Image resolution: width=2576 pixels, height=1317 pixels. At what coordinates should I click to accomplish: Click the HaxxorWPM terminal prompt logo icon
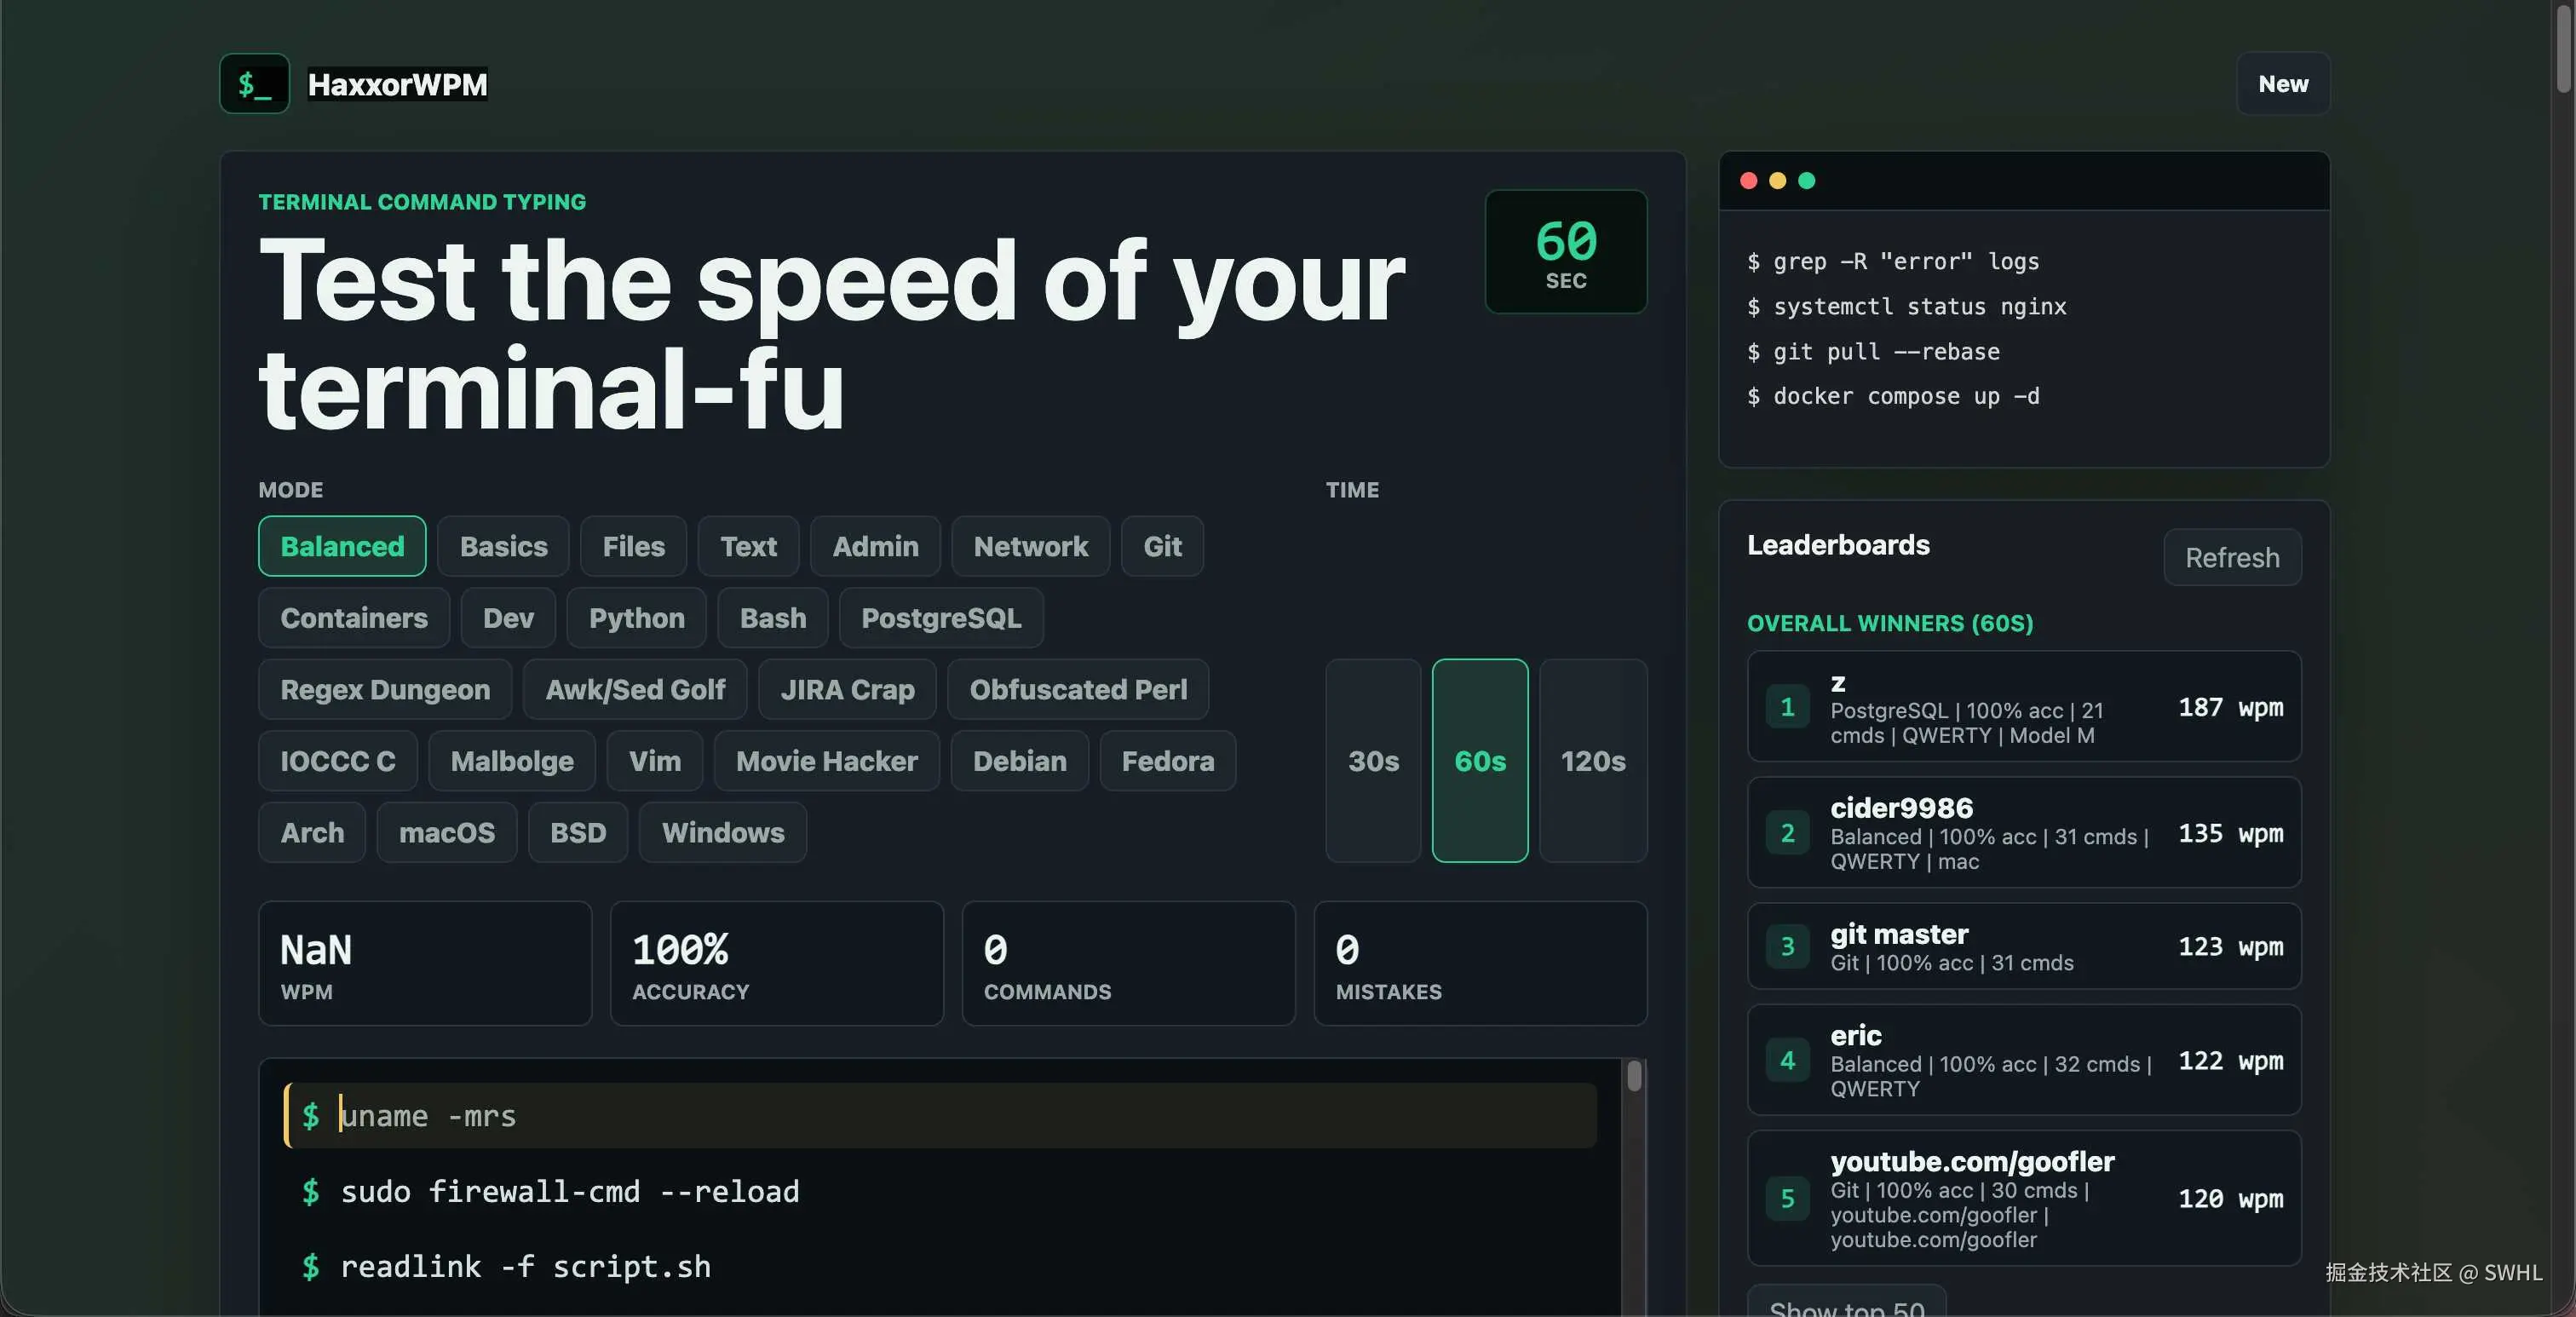254,84
